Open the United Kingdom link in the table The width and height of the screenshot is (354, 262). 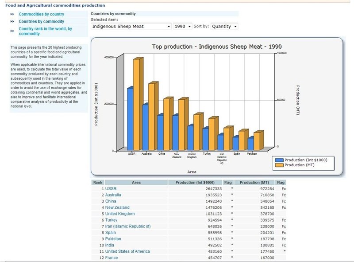pos(120,214)
